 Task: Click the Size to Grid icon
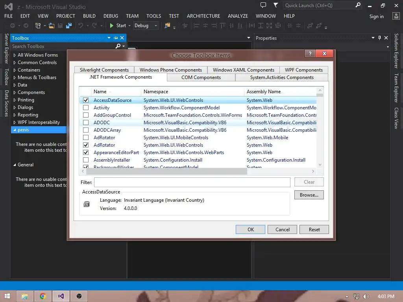tap(278, 26)
